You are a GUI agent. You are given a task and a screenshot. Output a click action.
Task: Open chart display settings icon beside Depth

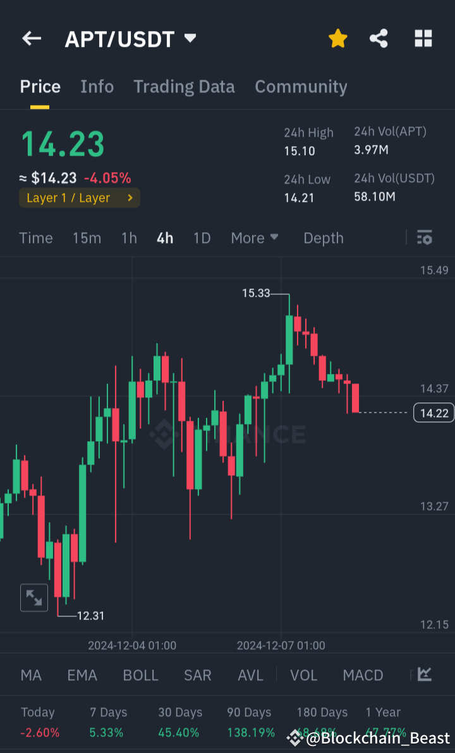point(424,238)
